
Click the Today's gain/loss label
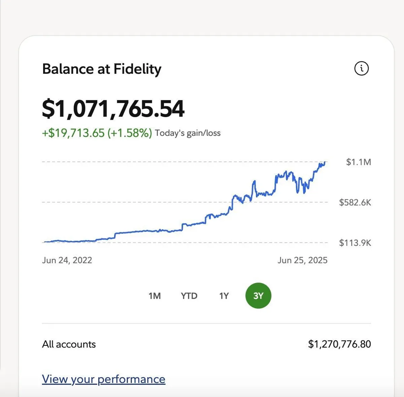coord(188,133)
